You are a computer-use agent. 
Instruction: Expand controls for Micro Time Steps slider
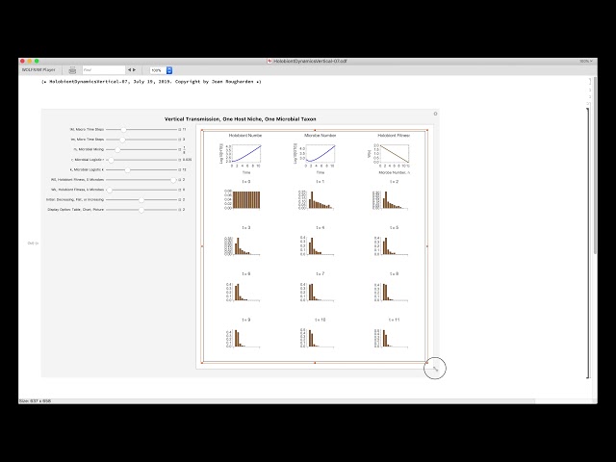click(180, 140)
